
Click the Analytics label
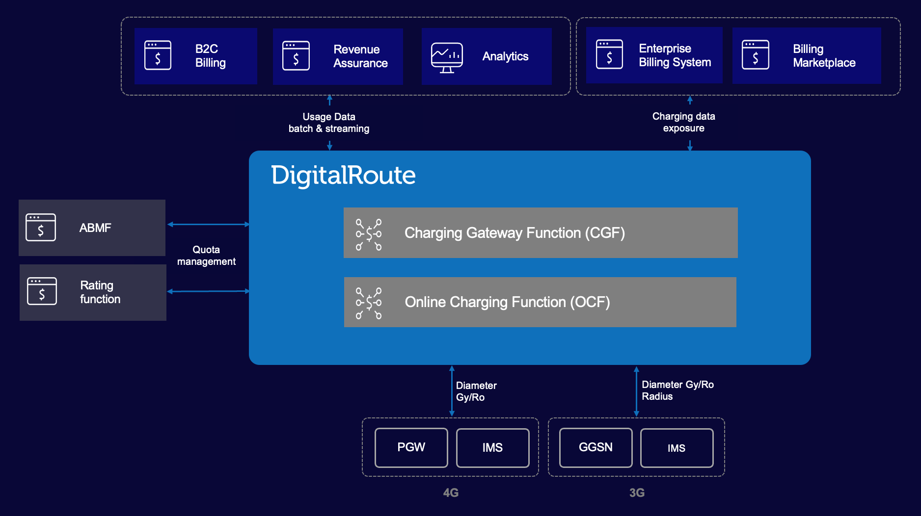pos(505,56)
